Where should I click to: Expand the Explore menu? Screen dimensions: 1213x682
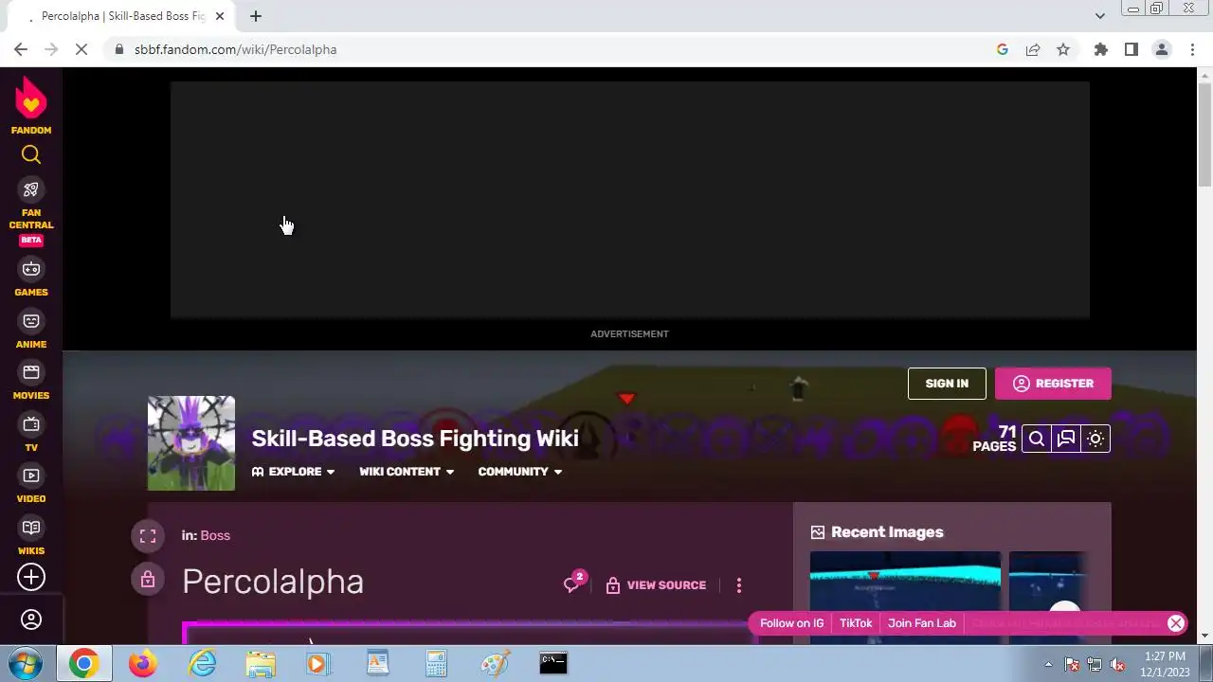click(x=294, y=472)
